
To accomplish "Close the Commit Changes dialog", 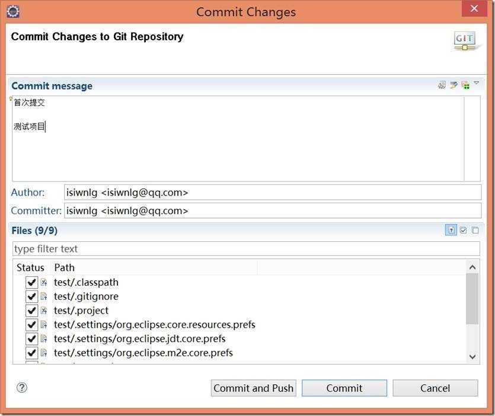I will [474, 8].
